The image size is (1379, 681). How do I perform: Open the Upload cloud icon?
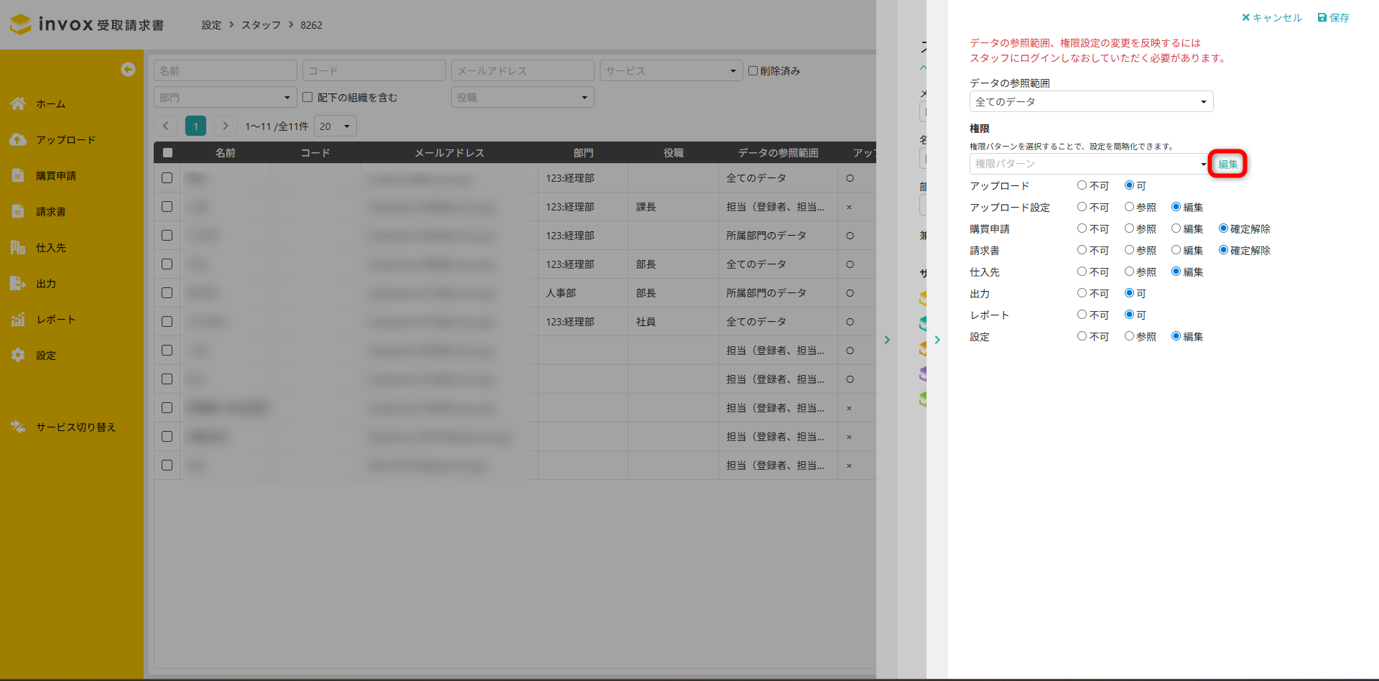tap(18, 140)
